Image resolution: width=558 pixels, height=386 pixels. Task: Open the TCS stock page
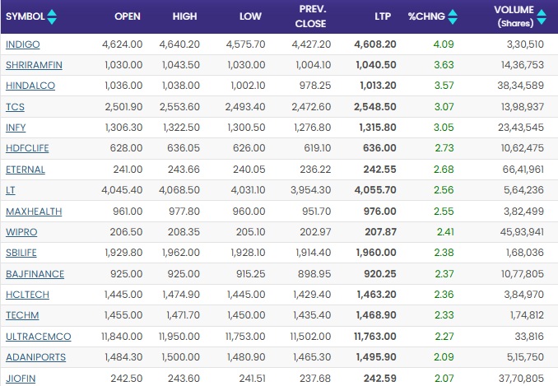click(14, 107)
